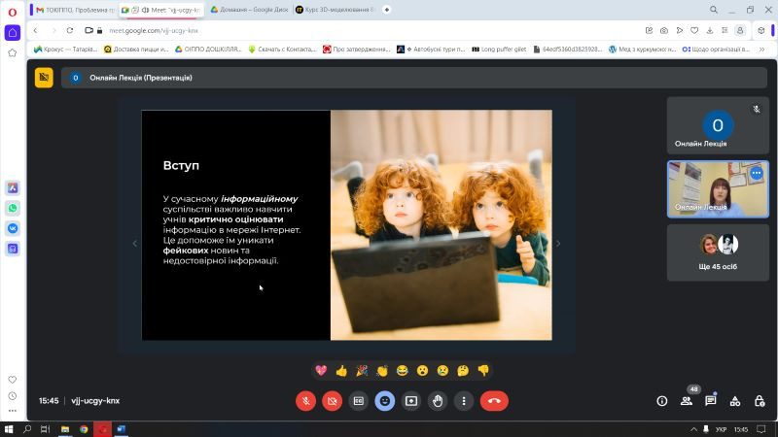778x437 pixels.
Task: Open Opera sidebar home button
Action: pos(13,33)
